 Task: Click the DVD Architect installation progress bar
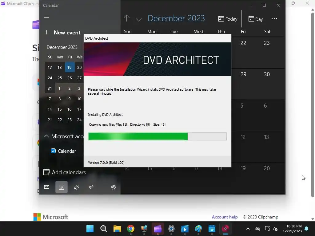(157, 136)
